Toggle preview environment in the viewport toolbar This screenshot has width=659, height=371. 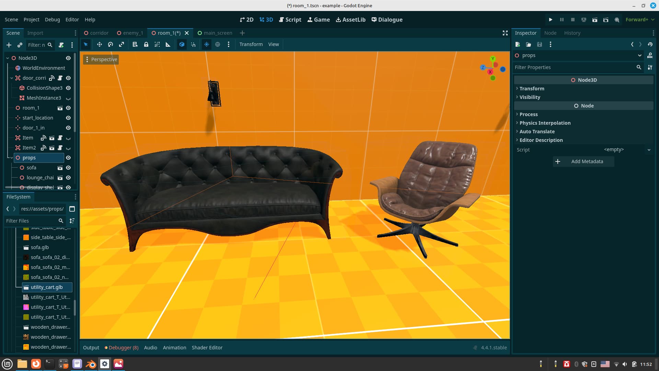click(218, 44)
